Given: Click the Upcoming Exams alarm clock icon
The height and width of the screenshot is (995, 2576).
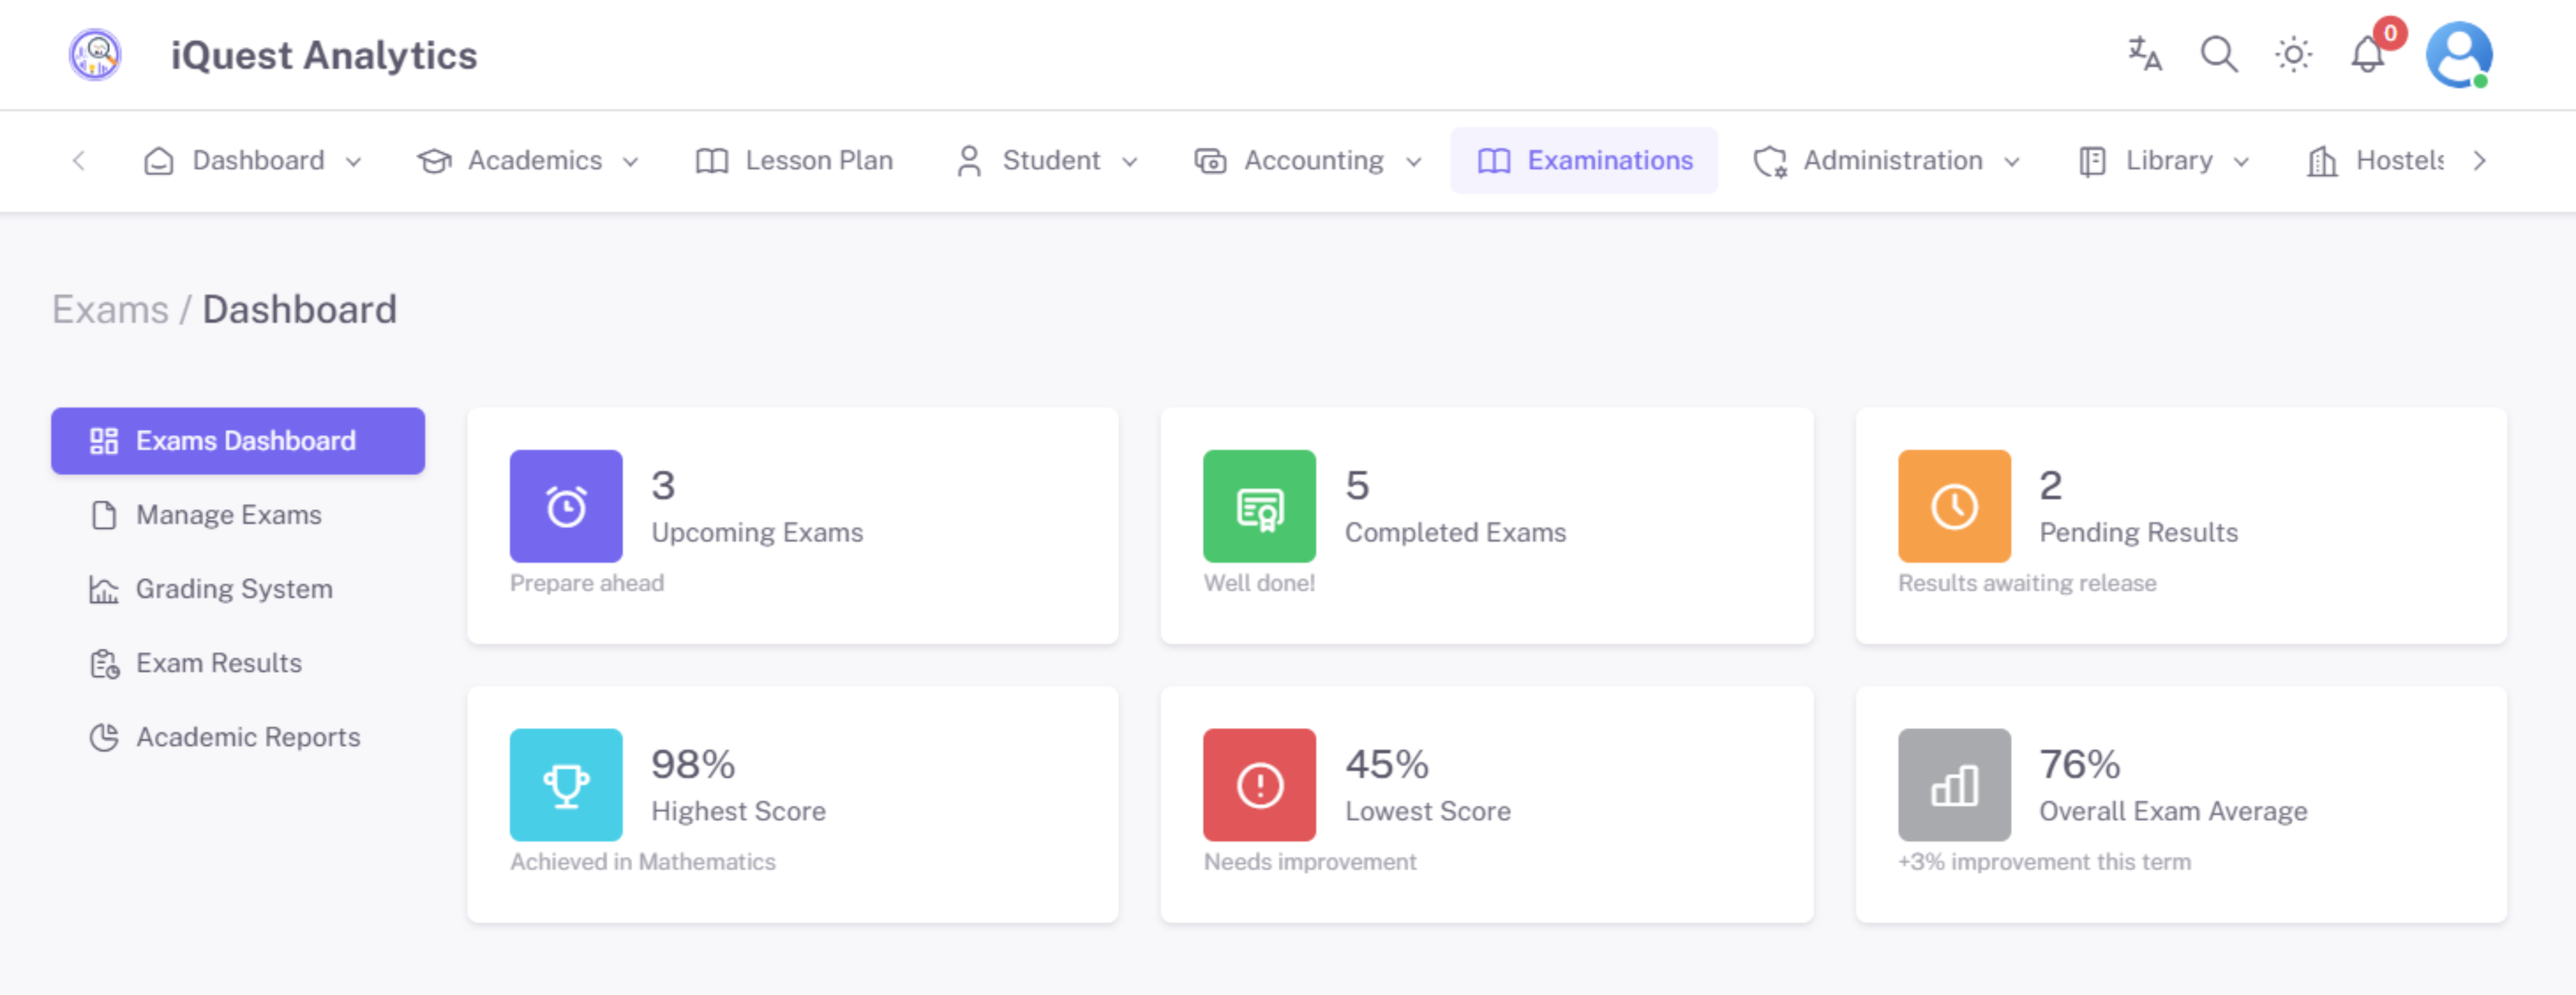Looking at the screenshot, I should click(566, 507).
